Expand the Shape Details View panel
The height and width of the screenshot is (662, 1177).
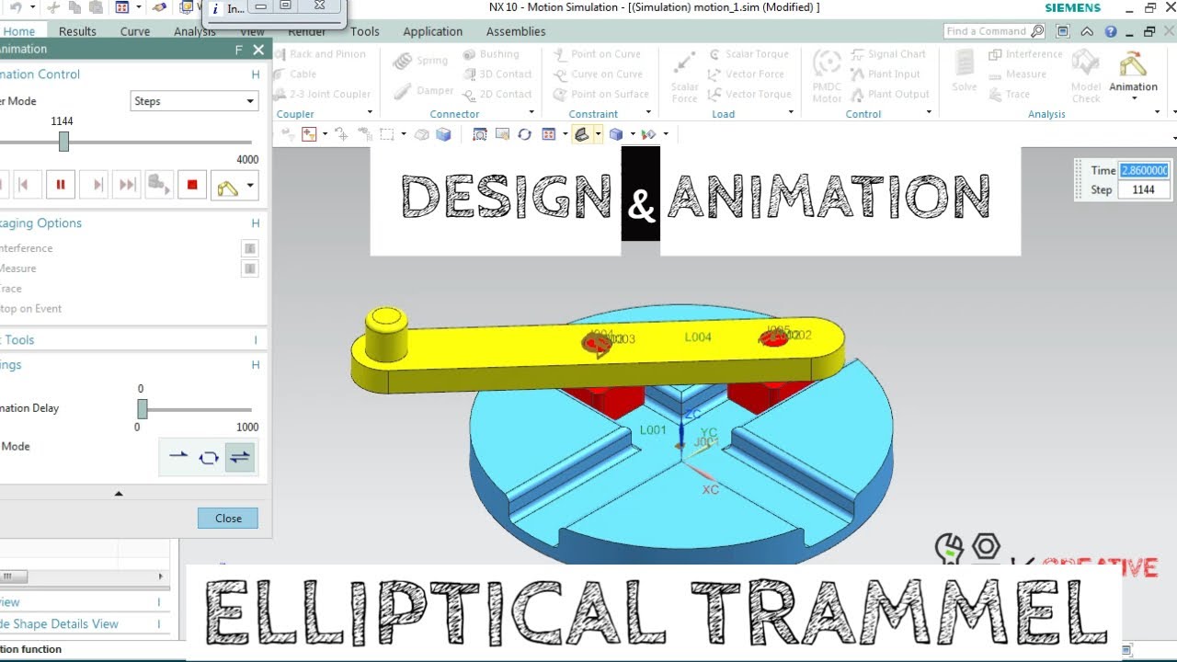158,624
